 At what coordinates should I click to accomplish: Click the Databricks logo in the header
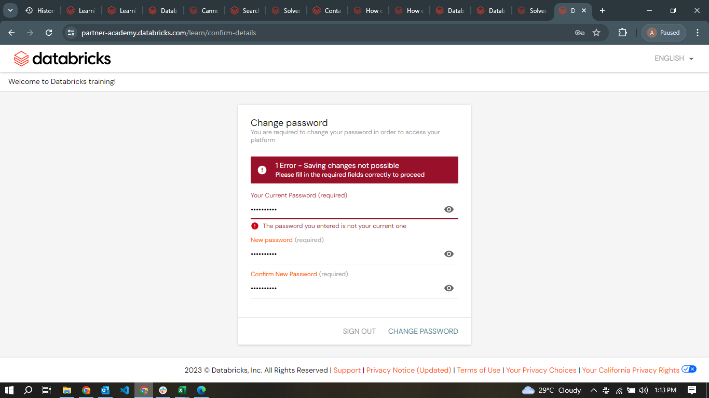(x=62, y=58)
